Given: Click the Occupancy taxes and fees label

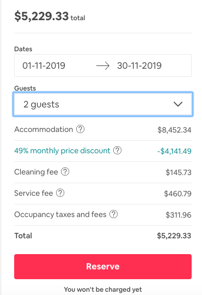Looking at the screenshot, I should coord(60,215).
